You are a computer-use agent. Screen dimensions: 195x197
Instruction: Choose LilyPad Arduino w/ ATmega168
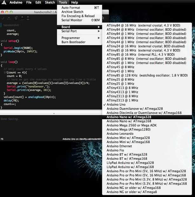coord(147,167)
